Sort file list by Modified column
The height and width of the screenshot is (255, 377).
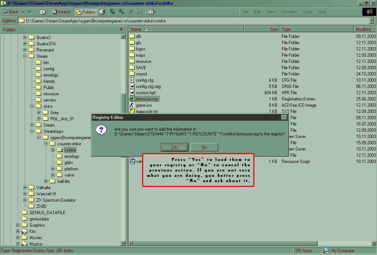[x=365, y=29]
